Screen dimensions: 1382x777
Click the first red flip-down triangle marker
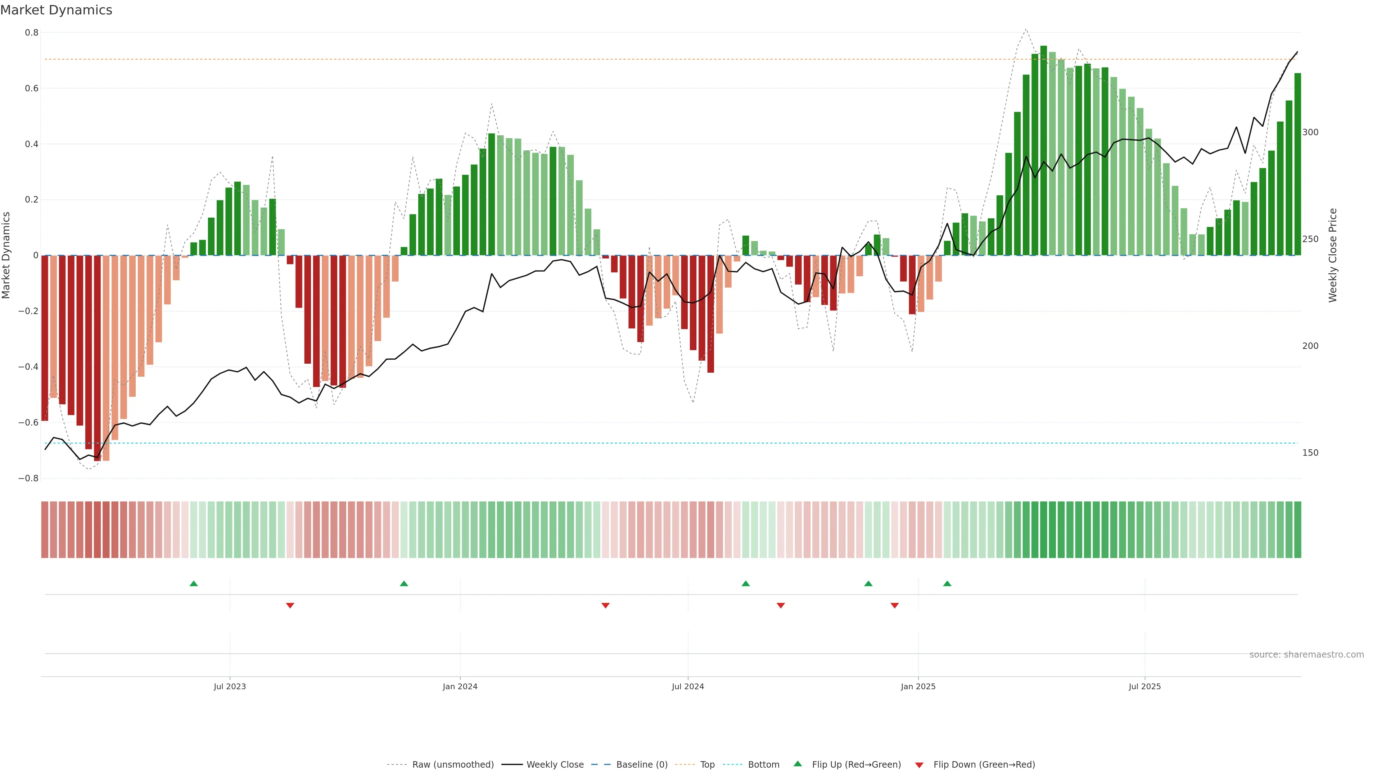point(290,605)
